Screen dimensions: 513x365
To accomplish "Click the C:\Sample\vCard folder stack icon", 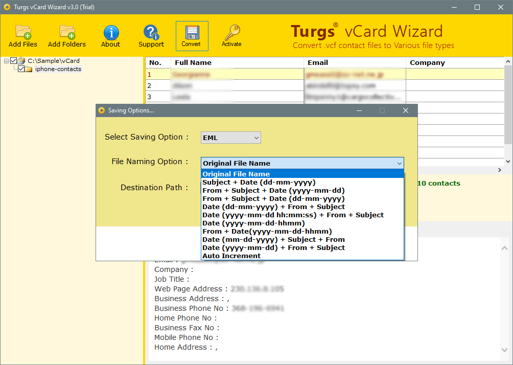I will pyautogui.click(x=21, y=60).
